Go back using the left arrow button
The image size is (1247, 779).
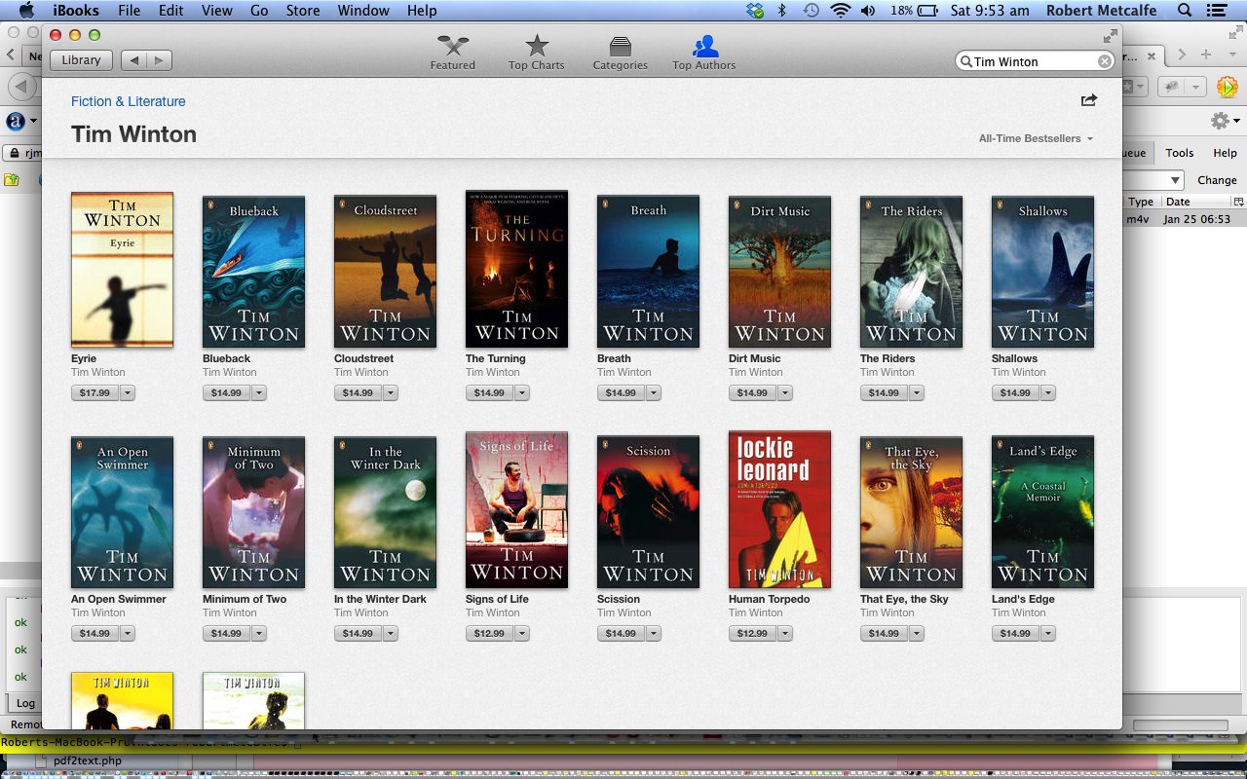click(134, 60)
